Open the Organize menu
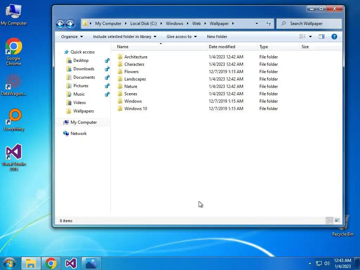The width and height of the screenshot is (360, 270). pyautogui.click(x=72, y=37)
